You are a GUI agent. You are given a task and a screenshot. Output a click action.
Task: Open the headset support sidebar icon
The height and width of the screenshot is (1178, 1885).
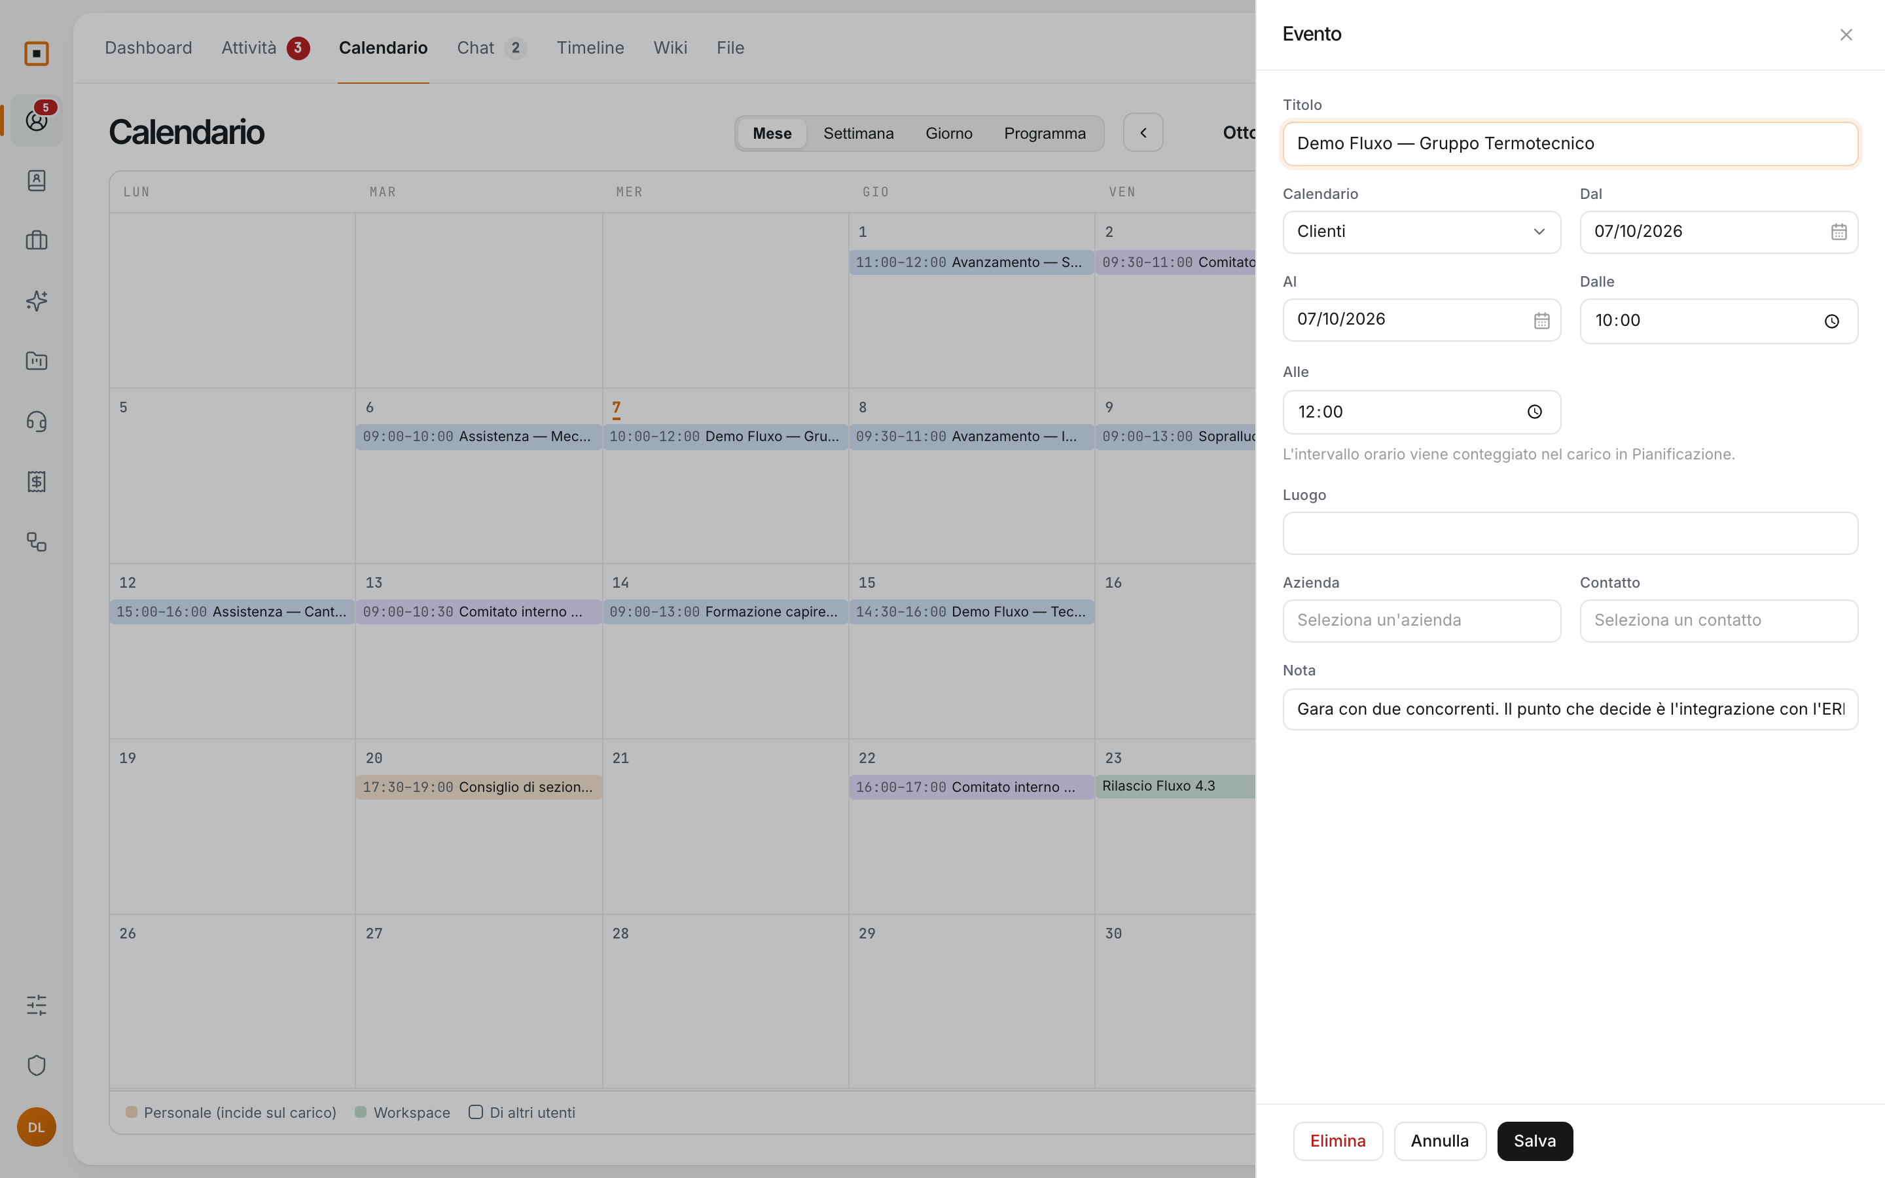pos(37,421)
